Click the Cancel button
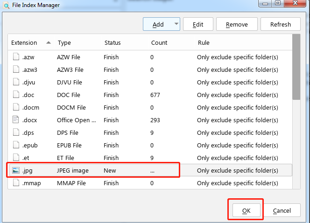Screen dimensions: 310x223 [x=282, y=210]
